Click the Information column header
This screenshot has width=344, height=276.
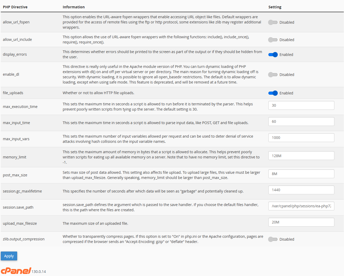(x=74, y=7)
